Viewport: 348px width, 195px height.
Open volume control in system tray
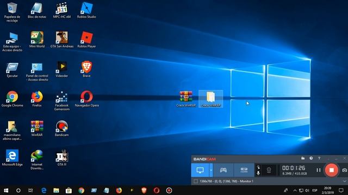coord(307,190)
